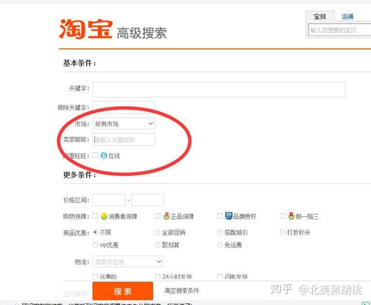Screen dimensions: 371x305
Task: Select the 不限 radio button
Action: 95,232
